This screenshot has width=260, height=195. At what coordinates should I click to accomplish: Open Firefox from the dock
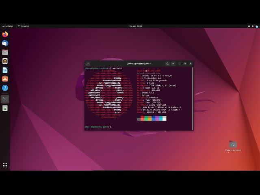coord(5,34)
